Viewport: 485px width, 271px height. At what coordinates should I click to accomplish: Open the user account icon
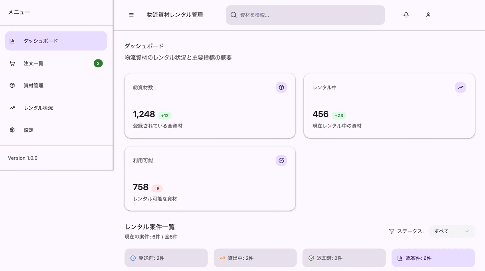[x=428, y=15]
